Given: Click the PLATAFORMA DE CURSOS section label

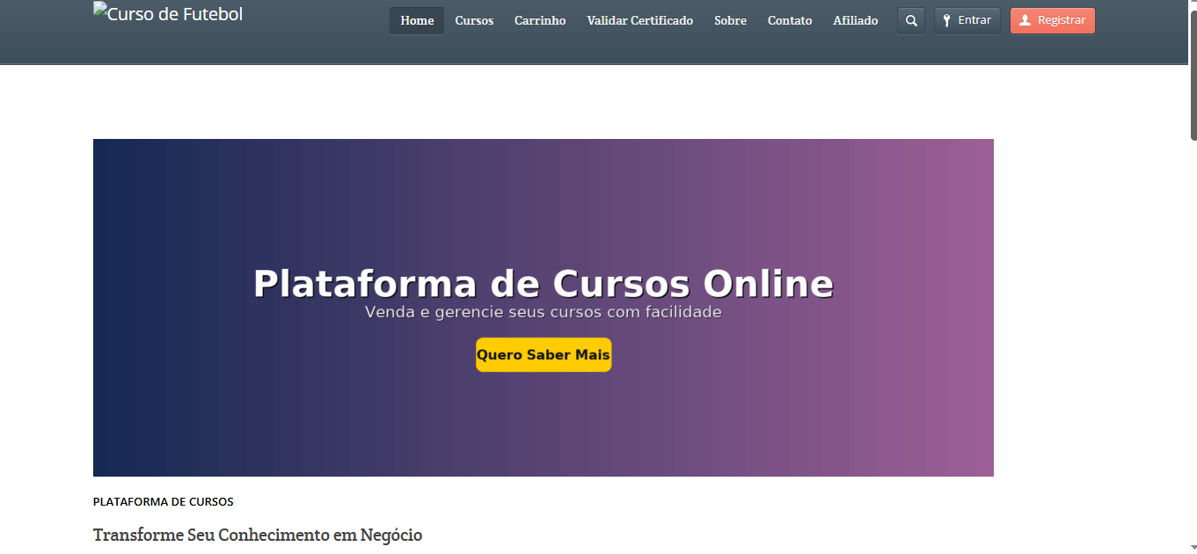Looking at the screenshot, I should 163,502.
